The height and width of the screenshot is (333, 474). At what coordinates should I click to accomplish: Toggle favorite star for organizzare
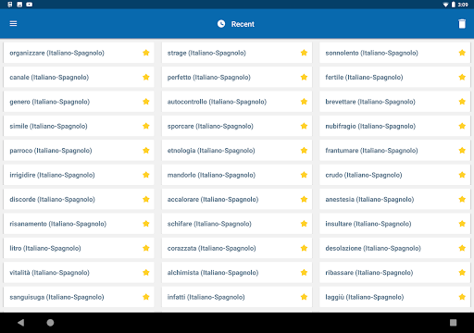tap(146, 53)
